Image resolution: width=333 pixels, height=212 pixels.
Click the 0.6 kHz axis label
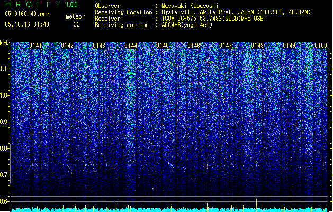5,201
